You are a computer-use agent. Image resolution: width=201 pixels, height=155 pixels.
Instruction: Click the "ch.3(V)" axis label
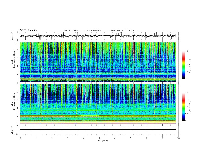point(12,130)
